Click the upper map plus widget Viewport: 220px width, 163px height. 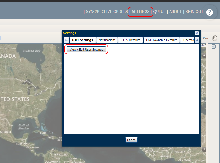pos(204,55)
